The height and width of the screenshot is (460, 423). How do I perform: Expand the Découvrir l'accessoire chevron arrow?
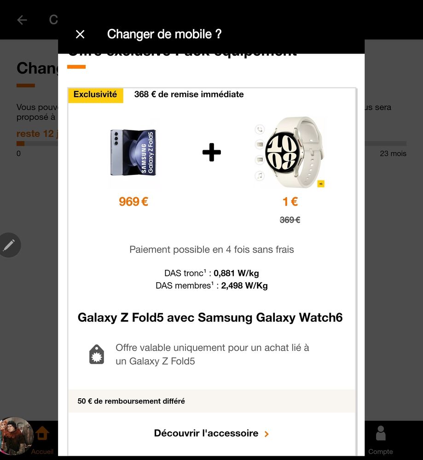click(x=267, y=434)
